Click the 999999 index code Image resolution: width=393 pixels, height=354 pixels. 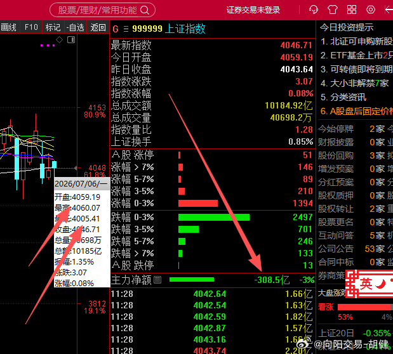tap(147, 29)
